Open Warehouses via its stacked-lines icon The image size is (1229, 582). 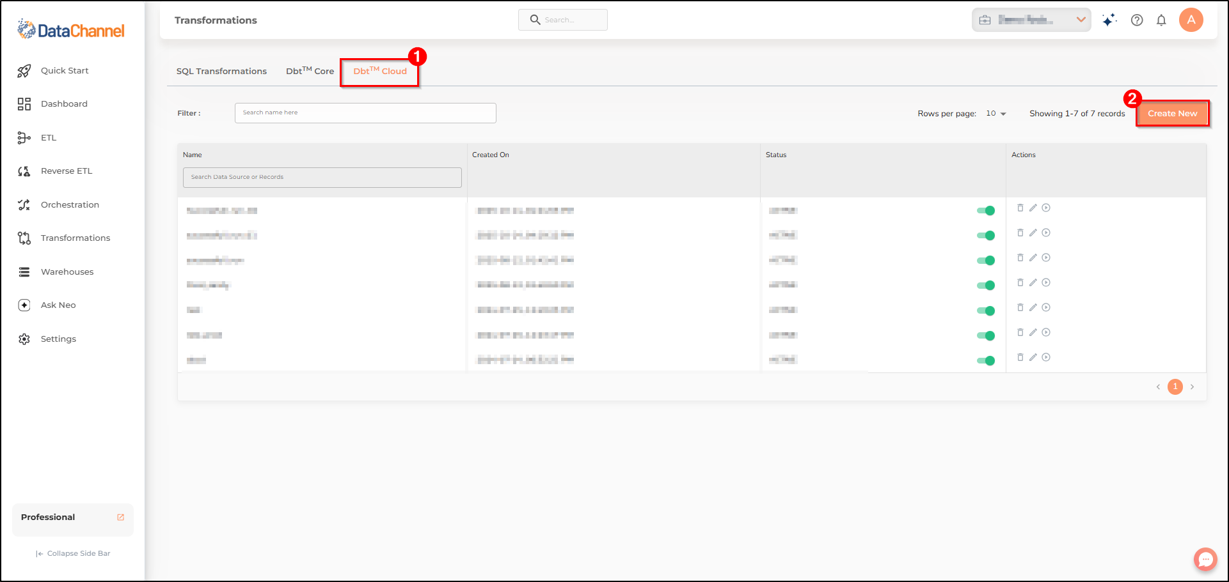click(x=24, y=272)
